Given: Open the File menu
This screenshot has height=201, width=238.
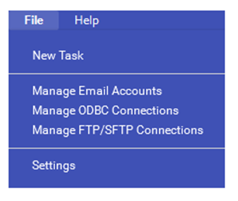Looking at the screenshot, I should (x=34, y=20).
